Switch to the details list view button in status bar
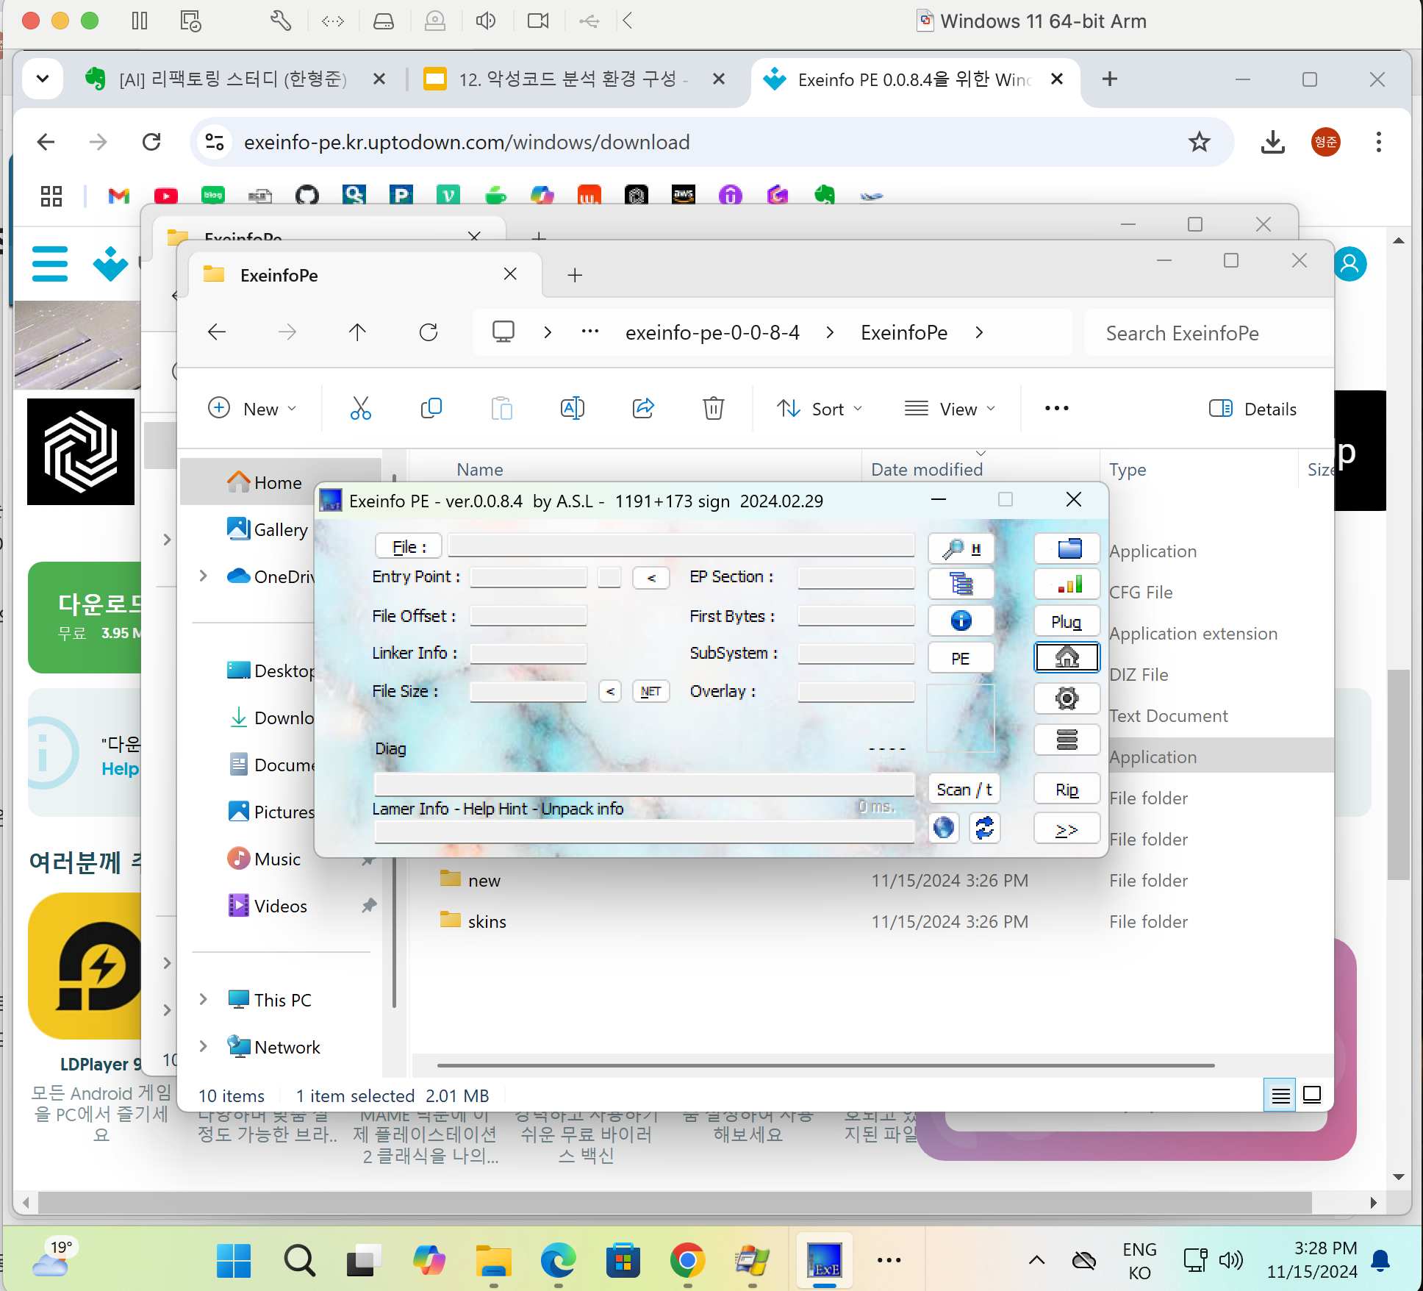Image resolution: width=1423 pixels, height=1291 pixels. click(x=1280, y=1095)
